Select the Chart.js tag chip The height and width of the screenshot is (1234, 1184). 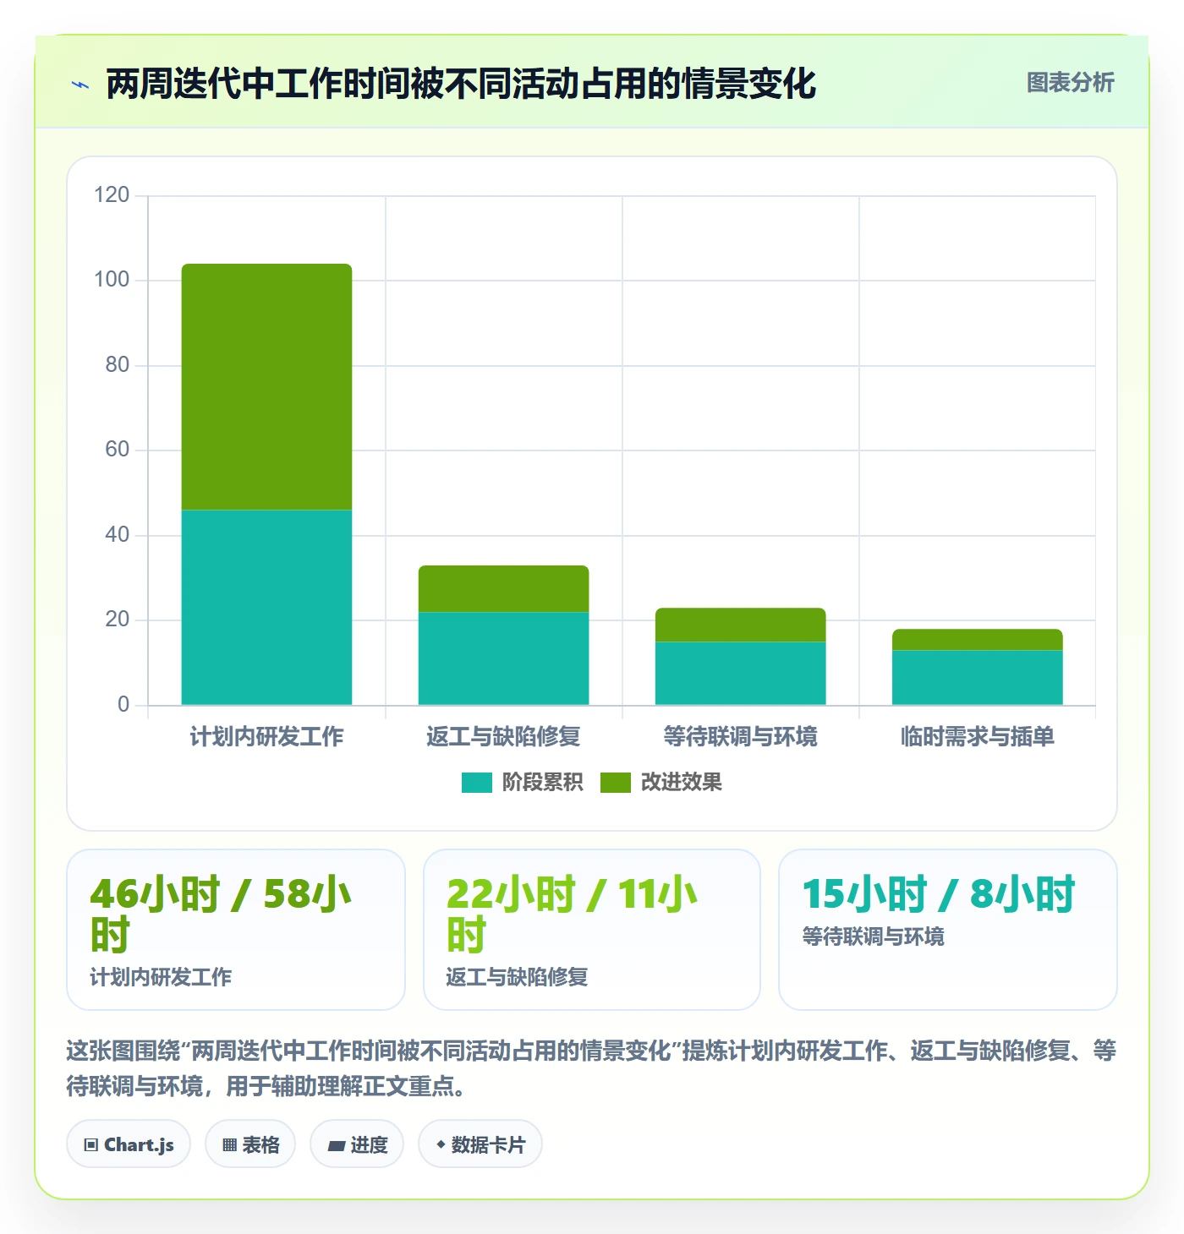click(x=129, y=1144)
